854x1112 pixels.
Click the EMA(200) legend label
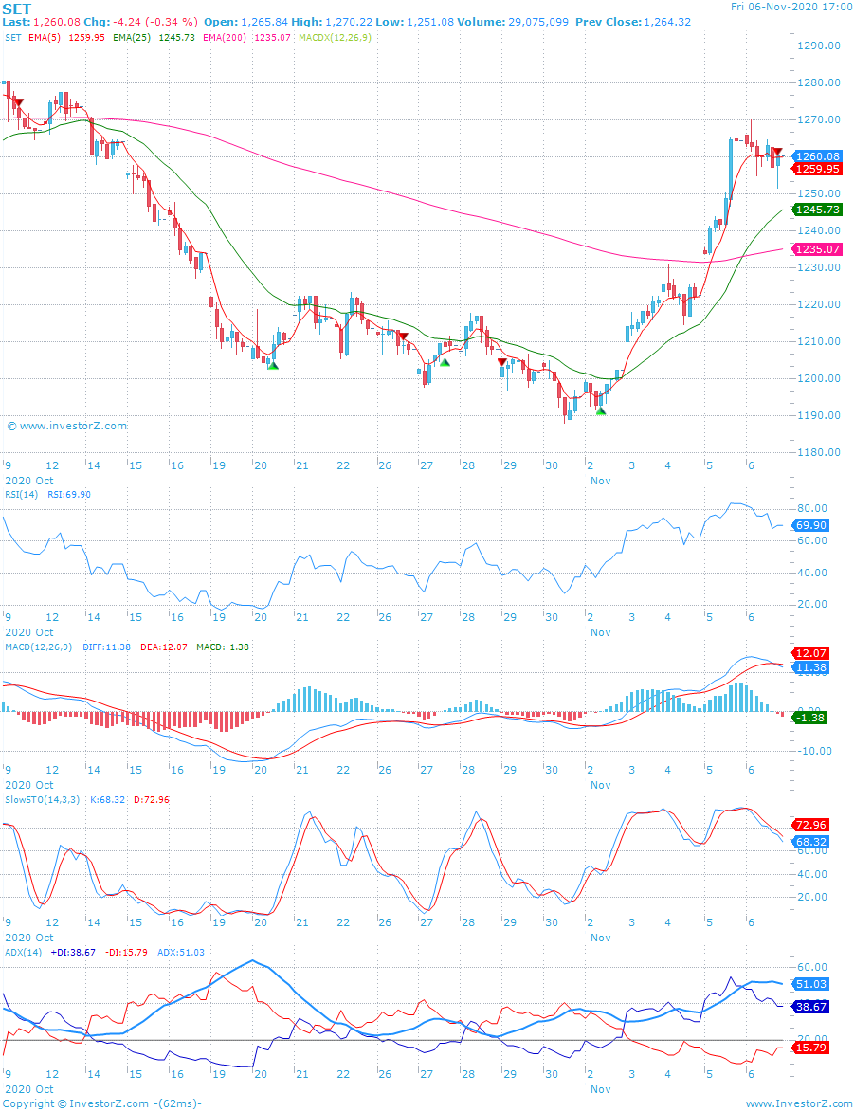point(223,38)
